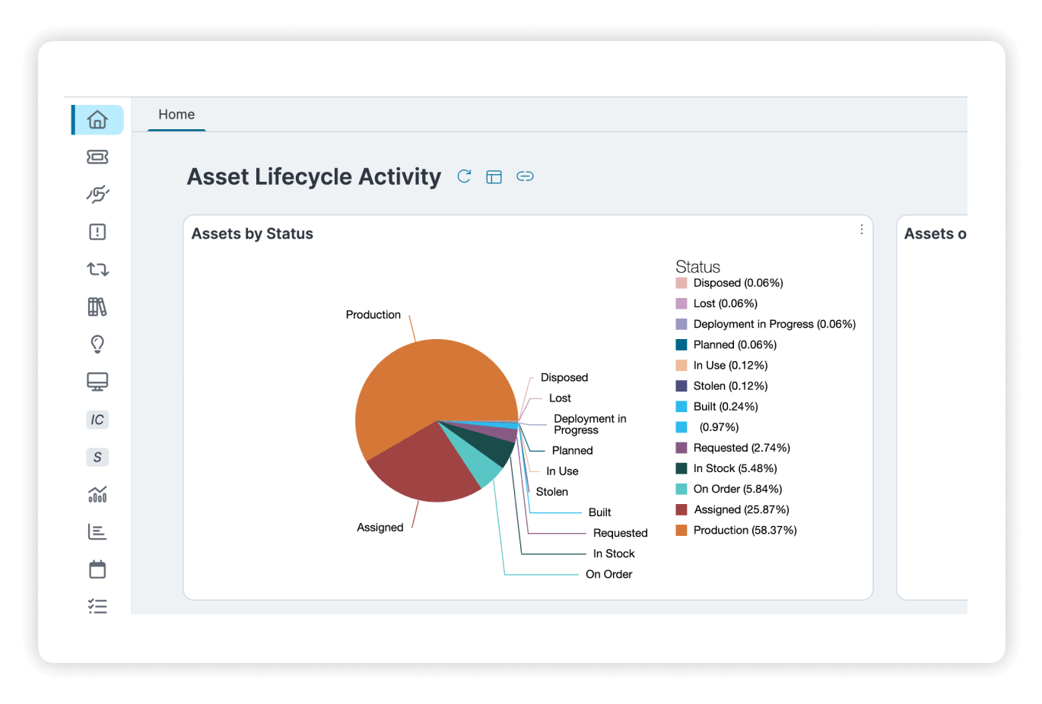Open the ticket icon in sidebar
Image resolution: width=1042 pixels, height=704 pixels.
97,157
